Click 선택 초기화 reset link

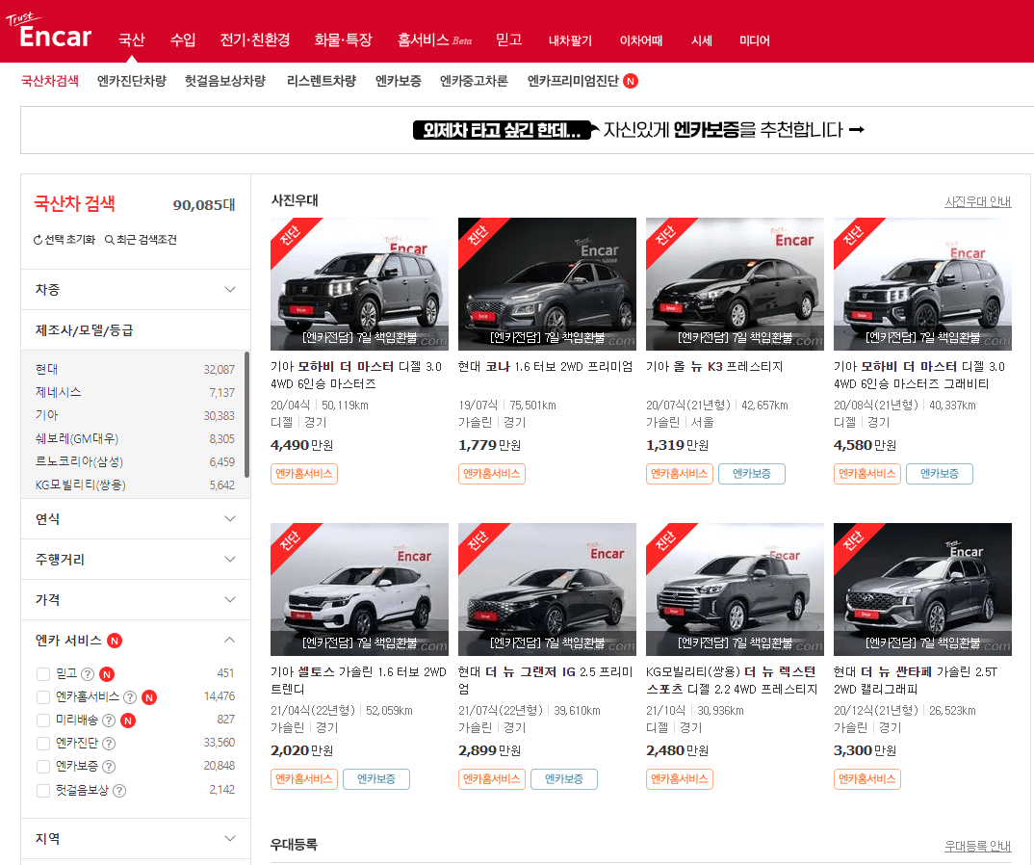[x=65, y=240]
